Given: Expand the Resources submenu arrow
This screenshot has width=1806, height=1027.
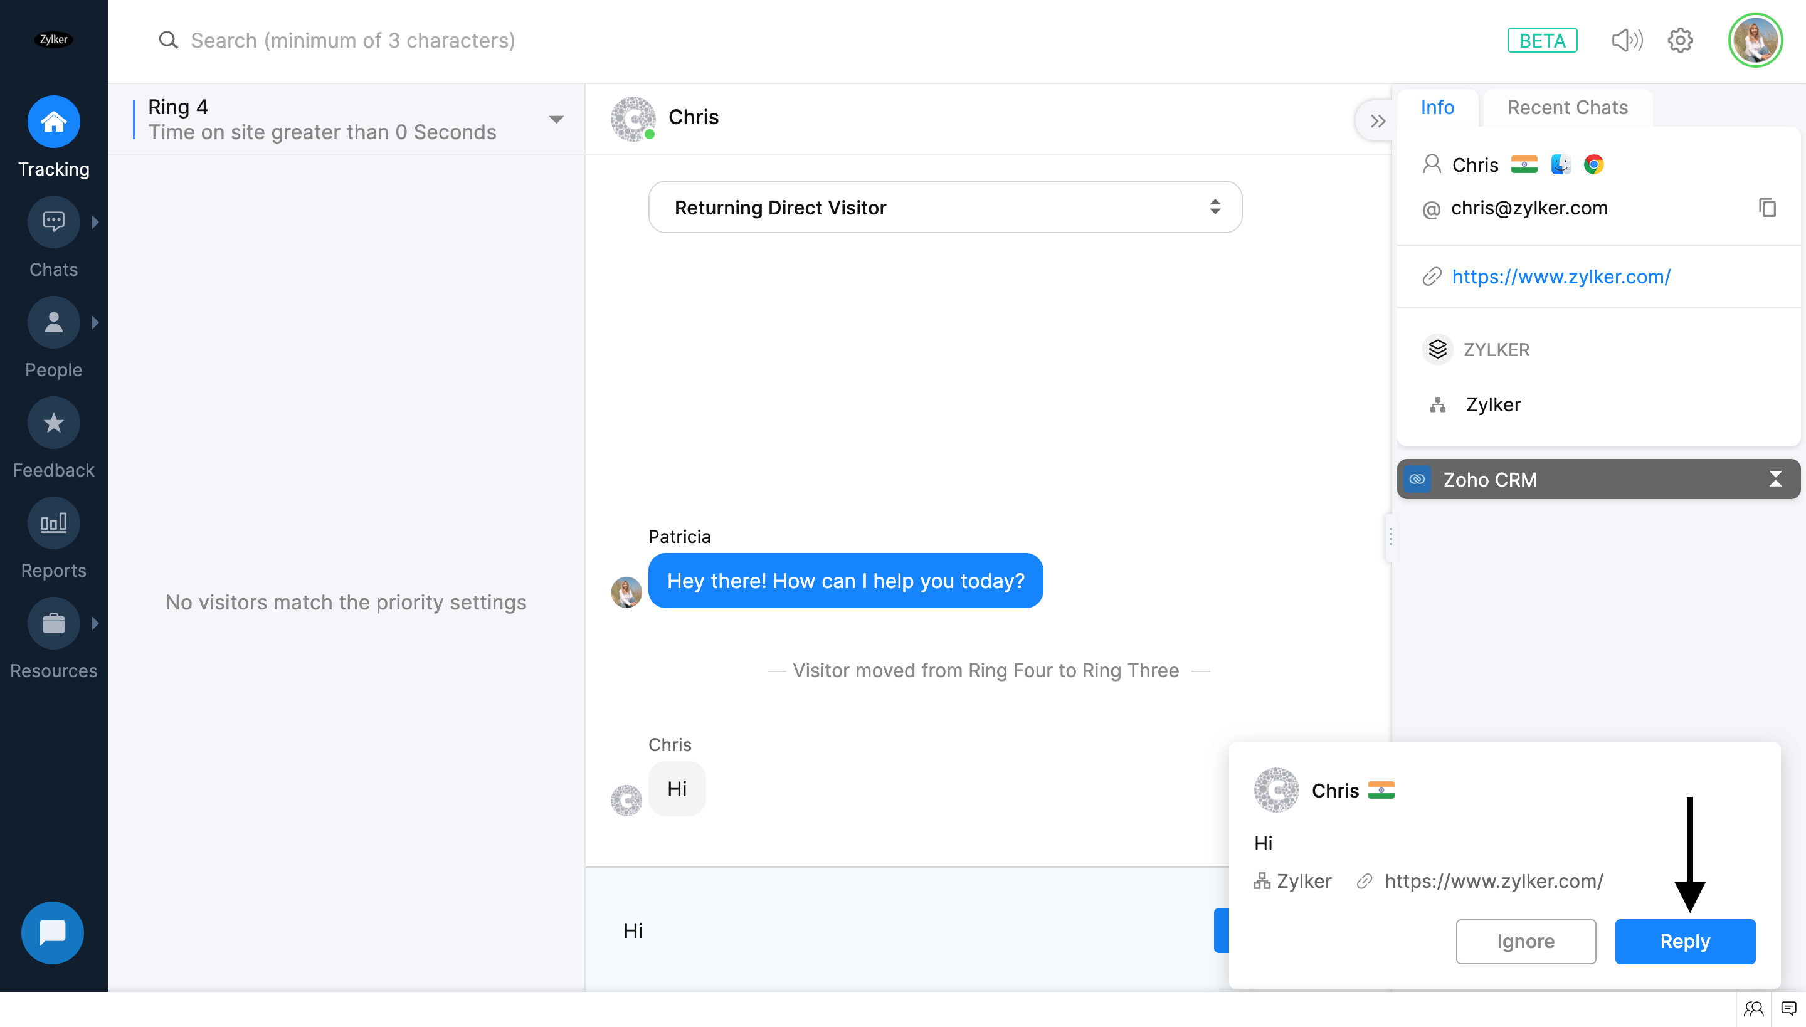Looking at the screenshot, I should [95, 623].
